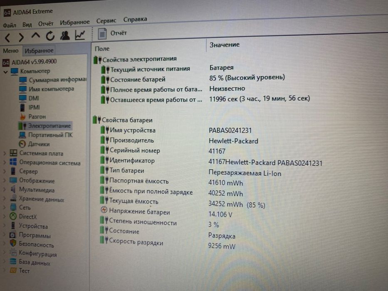Refresh the page with the circular arrow icon
Screen dimensions: 388x291
pos(50,36)
